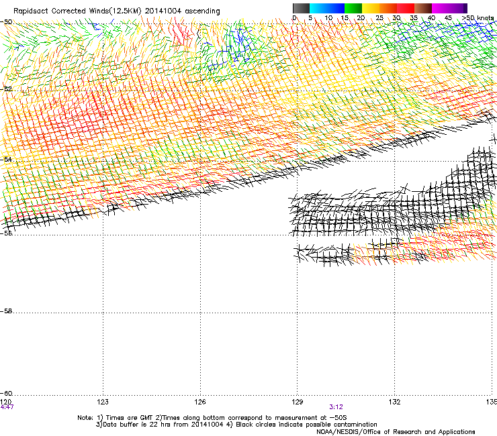Click the cyan 5-10 knots legend swatch
Screen dimensions: 497x436
[318, 8]
